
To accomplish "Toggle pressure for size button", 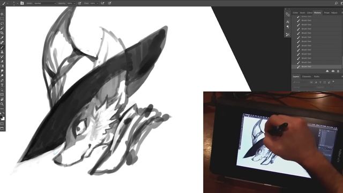I will point(109,3).
